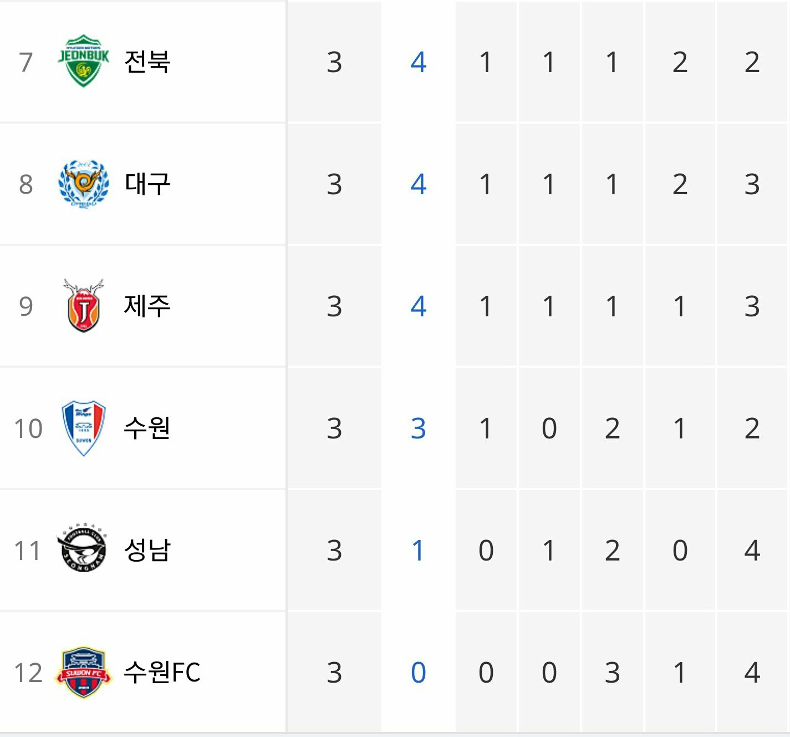Click rank number 10 in the standings

click(x=28, y=428)
